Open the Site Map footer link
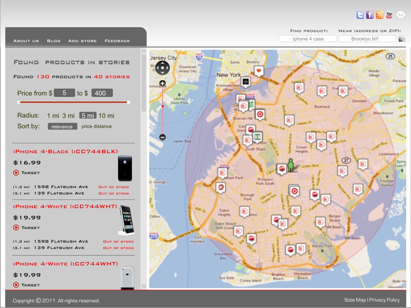This screenshot has width=411, height=308. pos(355,300)
